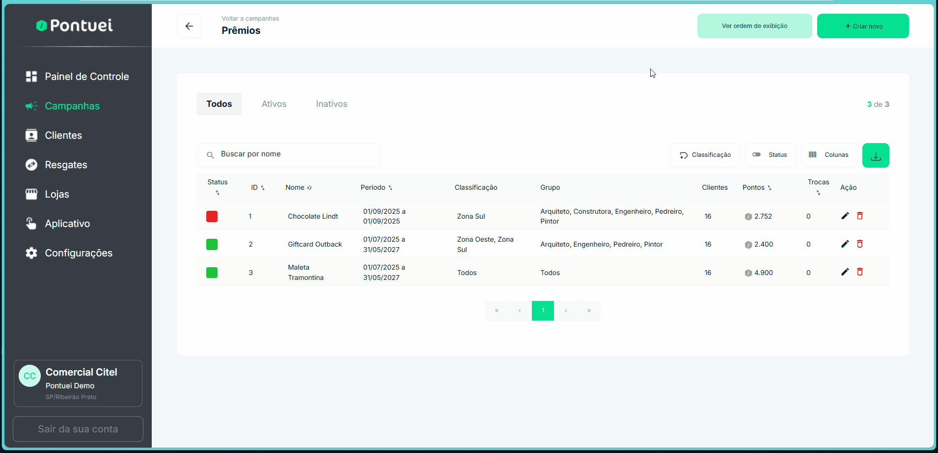Click the green download export icon

(876, 155)
